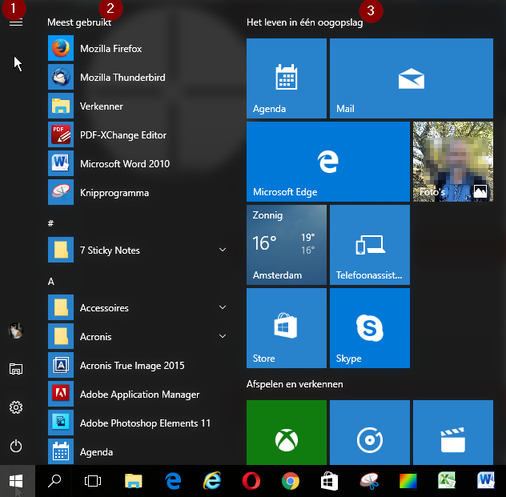Screen dimensions: 506x497
Task: Open Mozilla Thunderbird
Action: [x=139, y=77]
